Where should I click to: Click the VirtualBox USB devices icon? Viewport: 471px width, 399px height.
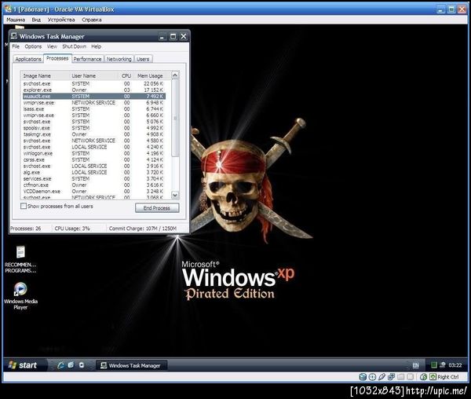click(382, 377)
